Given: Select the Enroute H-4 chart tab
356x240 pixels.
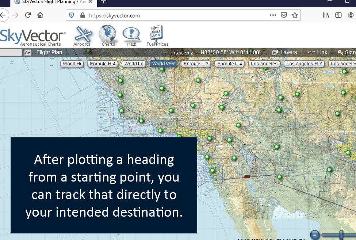Looking at the screenshot, I should pos(103,64).
